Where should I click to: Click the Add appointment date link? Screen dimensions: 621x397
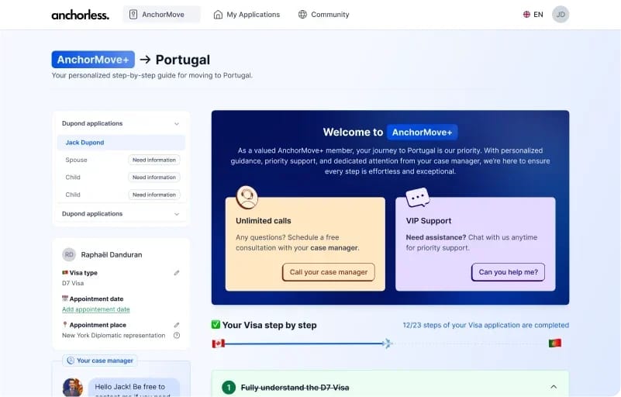96,309
